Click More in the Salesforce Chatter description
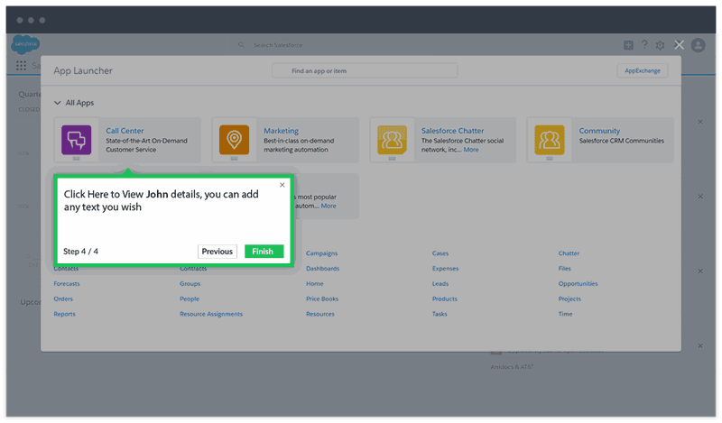722x423 pixels. pyautogui.click(x=471, y=150)
